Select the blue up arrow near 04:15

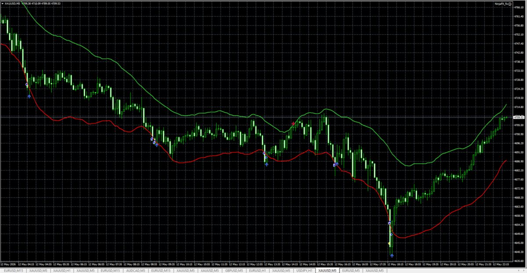(x=29, y=96)
